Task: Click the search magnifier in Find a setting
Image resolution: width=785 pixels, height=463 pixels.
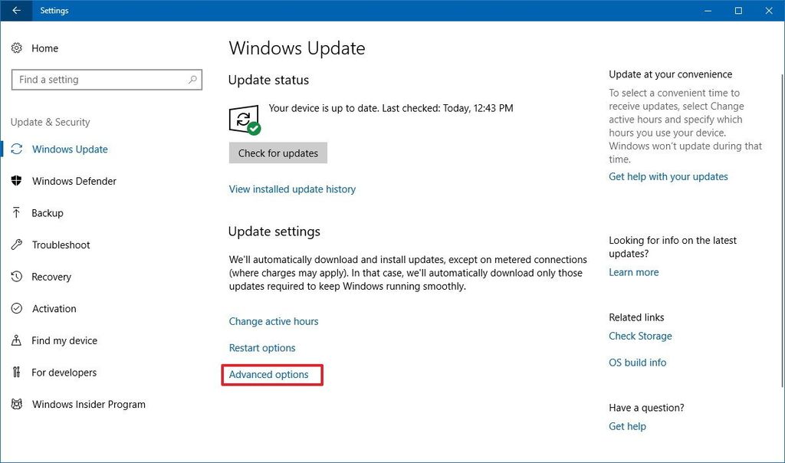Action: (x=192, y=79)
